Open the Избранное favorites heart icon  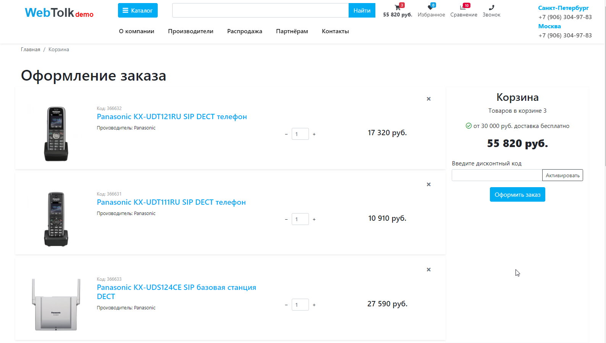pos(431,8)
